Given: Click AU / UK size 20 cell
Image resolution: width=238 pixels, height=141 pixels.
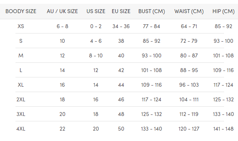Looking at the screenshot, I should pyautogui.click(x=62, y=114).
